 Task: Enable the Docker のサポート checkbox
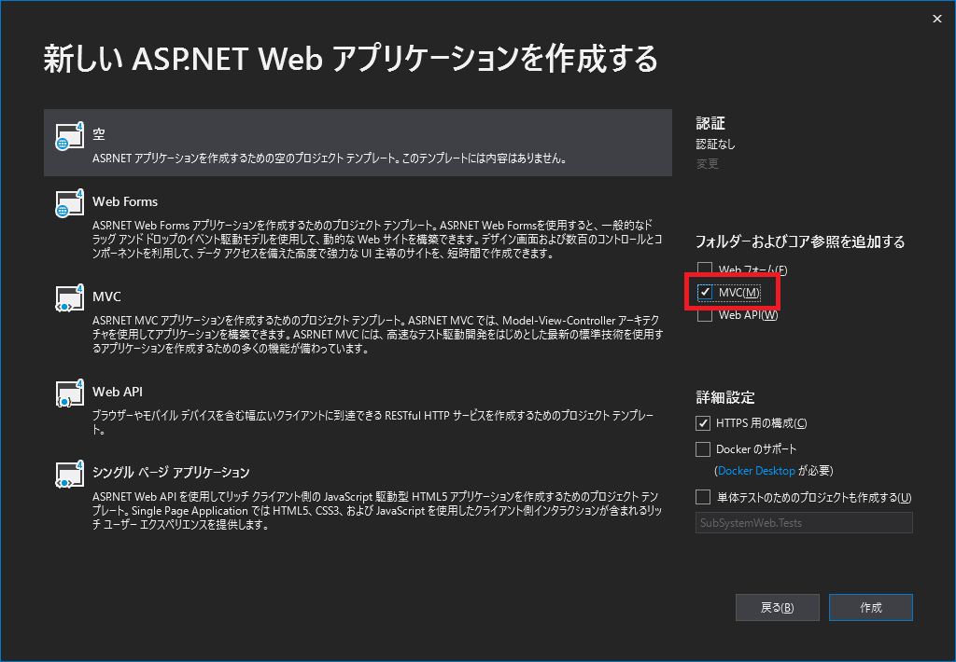tap(703, 449)
